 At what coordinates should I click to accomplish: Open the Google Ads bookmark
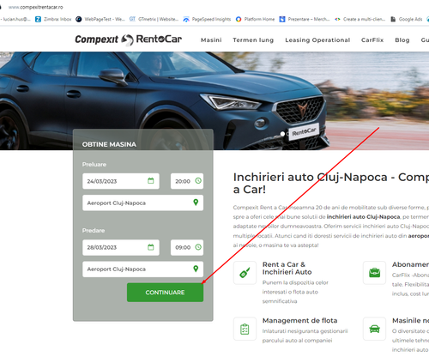[407, 19]
